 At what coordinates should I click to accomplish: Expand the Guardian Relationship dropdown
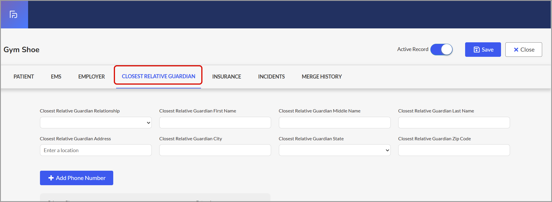coord(96,123)
